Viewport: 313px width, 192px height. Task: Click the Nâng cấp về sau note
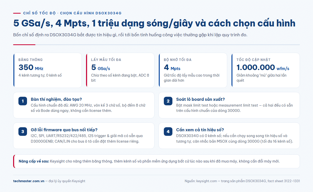click(x=156, y=161)
